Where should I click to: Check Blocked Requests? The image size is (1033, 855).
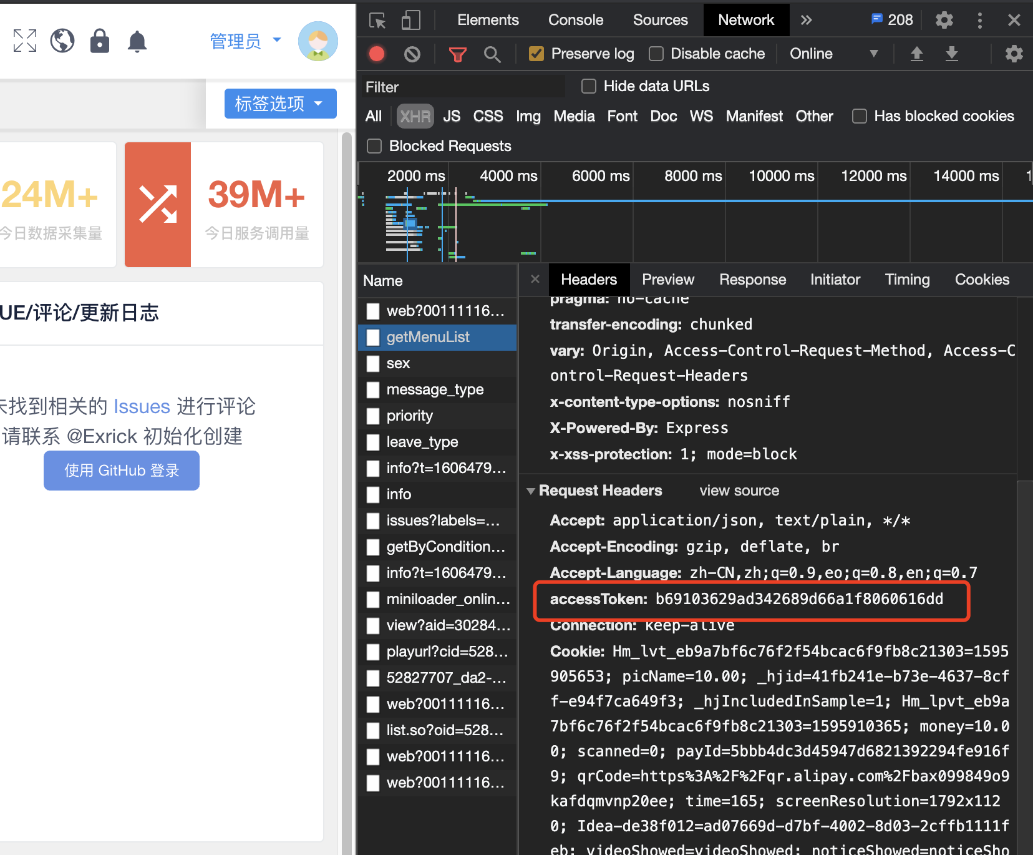(x=374, y=146)
